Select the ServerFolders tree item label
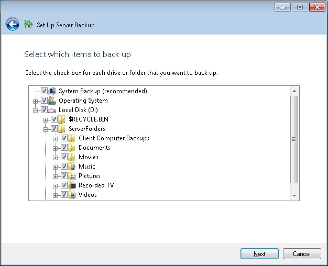328x266 pixels. tap(86, 129)
